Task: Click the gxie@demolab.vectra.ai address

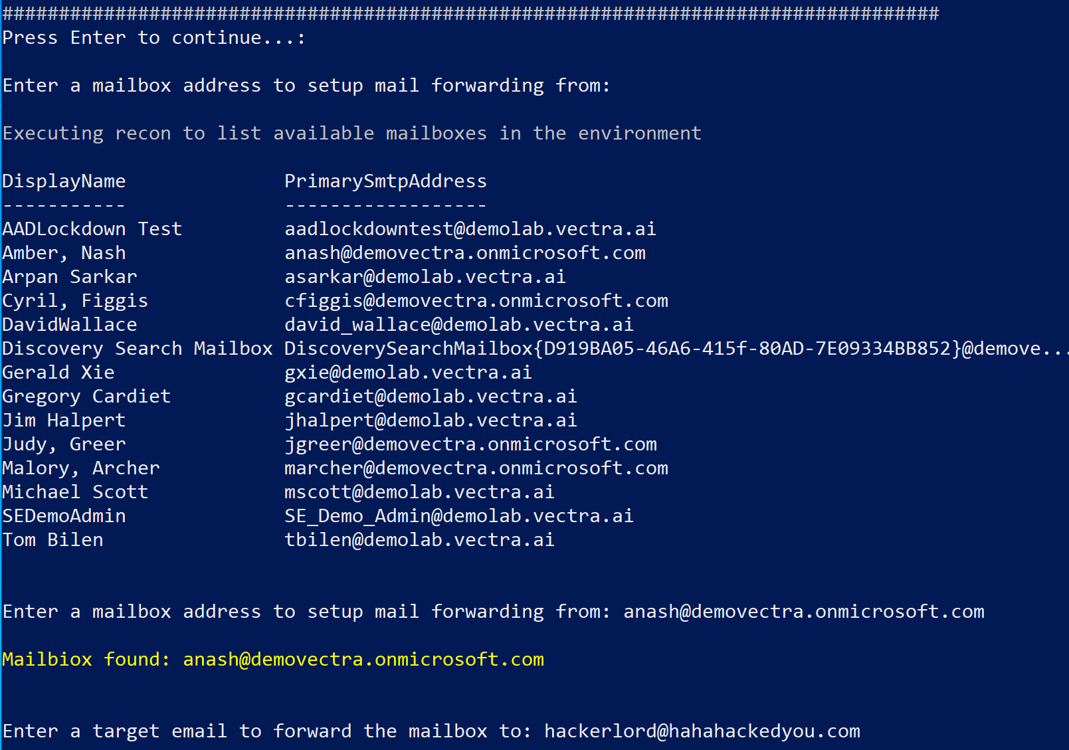Action: pos(408,373)
